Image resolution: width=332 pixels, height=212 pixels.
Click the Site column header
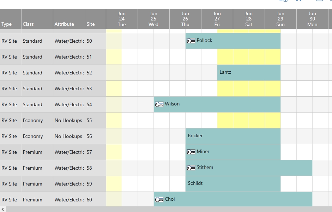point(95,19)
